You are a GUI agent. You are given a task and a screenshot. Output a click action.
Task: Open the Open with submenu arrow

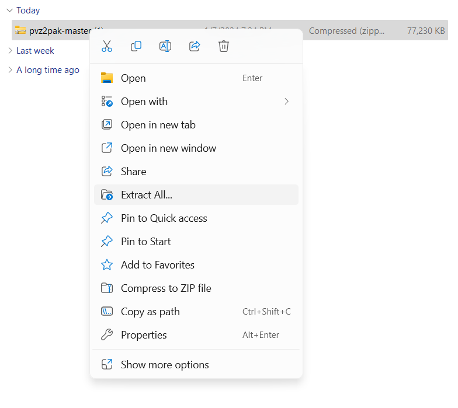(x=286, y=102)
